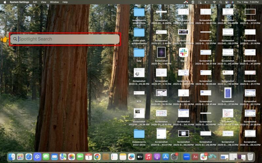262x163 pixels.
Task: Open App Store from the Dock
Action: coord(166,157)
